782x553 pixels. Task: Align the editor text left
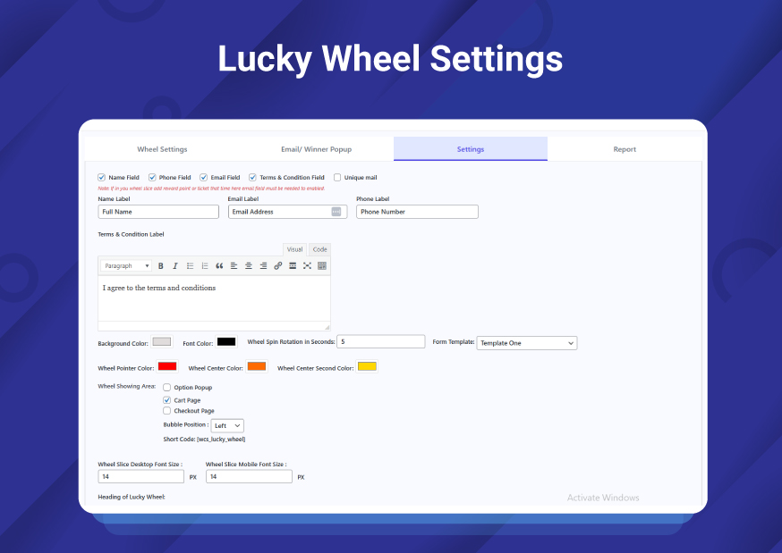[234, 266]
